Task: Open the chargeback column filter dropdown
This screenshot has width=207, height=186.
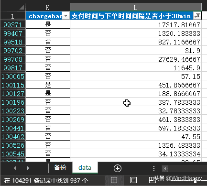Action: click(65, 16)
